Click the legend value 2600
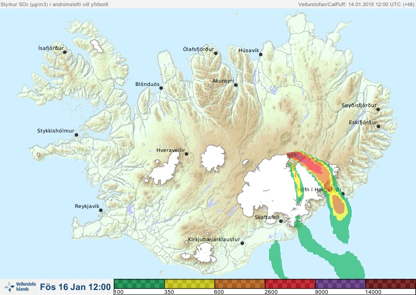 (271, 292)
